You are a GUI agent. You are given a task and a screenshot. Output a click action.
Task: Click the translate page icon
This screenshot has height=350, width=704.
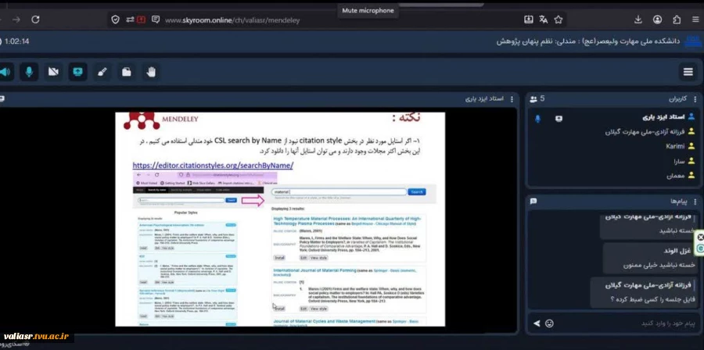544,20
